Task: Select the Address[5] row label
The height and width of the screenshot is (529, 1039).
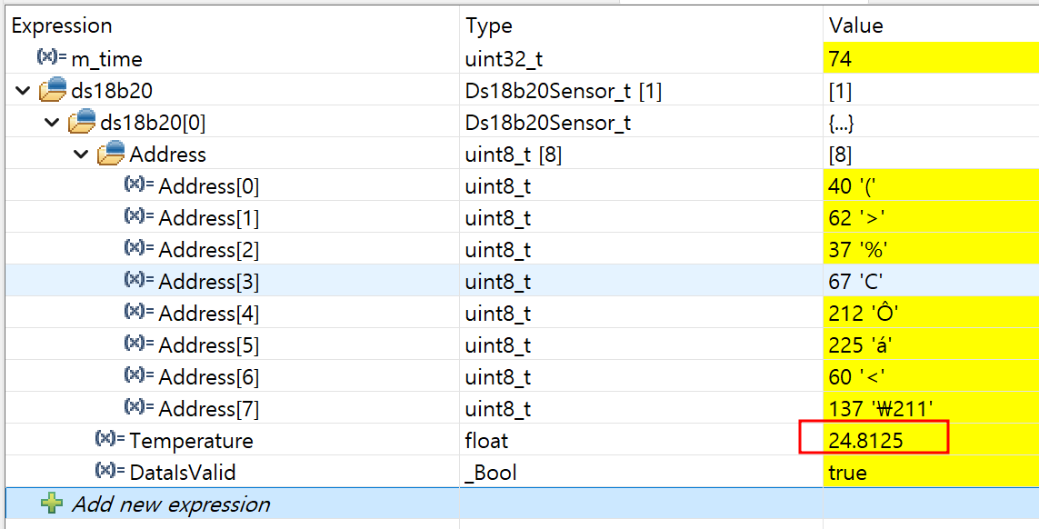Action: coord(209,346)
